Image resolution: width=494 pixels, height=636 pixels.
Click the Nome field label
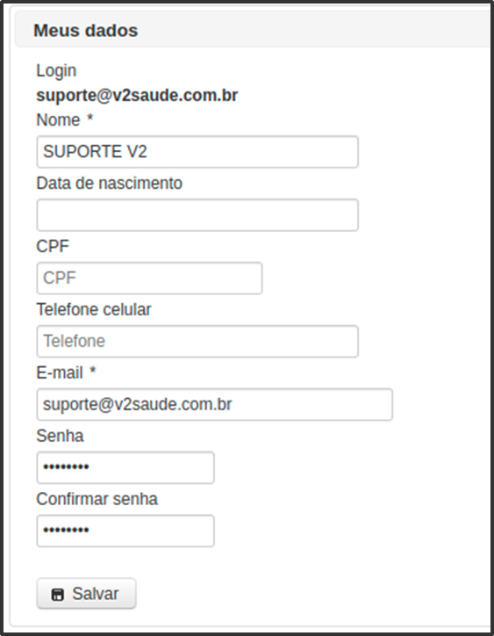[59, 120]
